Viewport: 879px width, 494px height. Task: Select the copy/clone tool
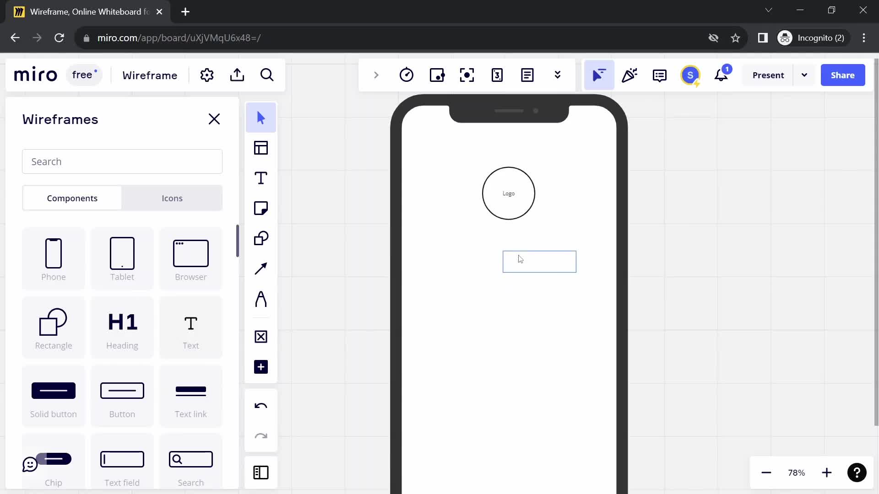coord(261,239)
